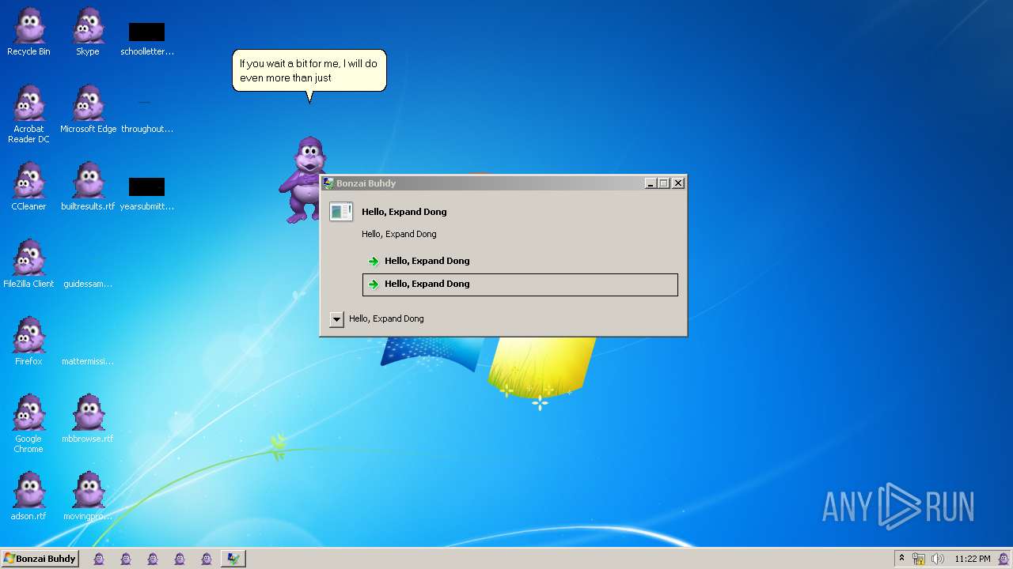Select the schoolletter file on desktop
Image resolution: width=1013 pixels, height=569 pixels.
(x=147, y=38)
